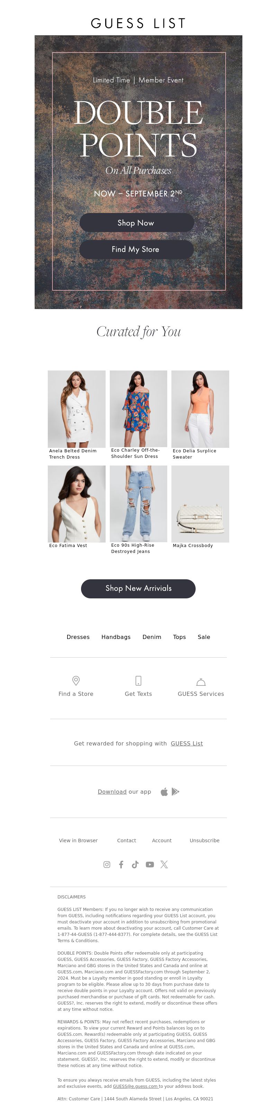The width and height of the screenshot is (277, 1109).
Task: Click Shop New Arrivals button
Action: click(x=138, y=589)
